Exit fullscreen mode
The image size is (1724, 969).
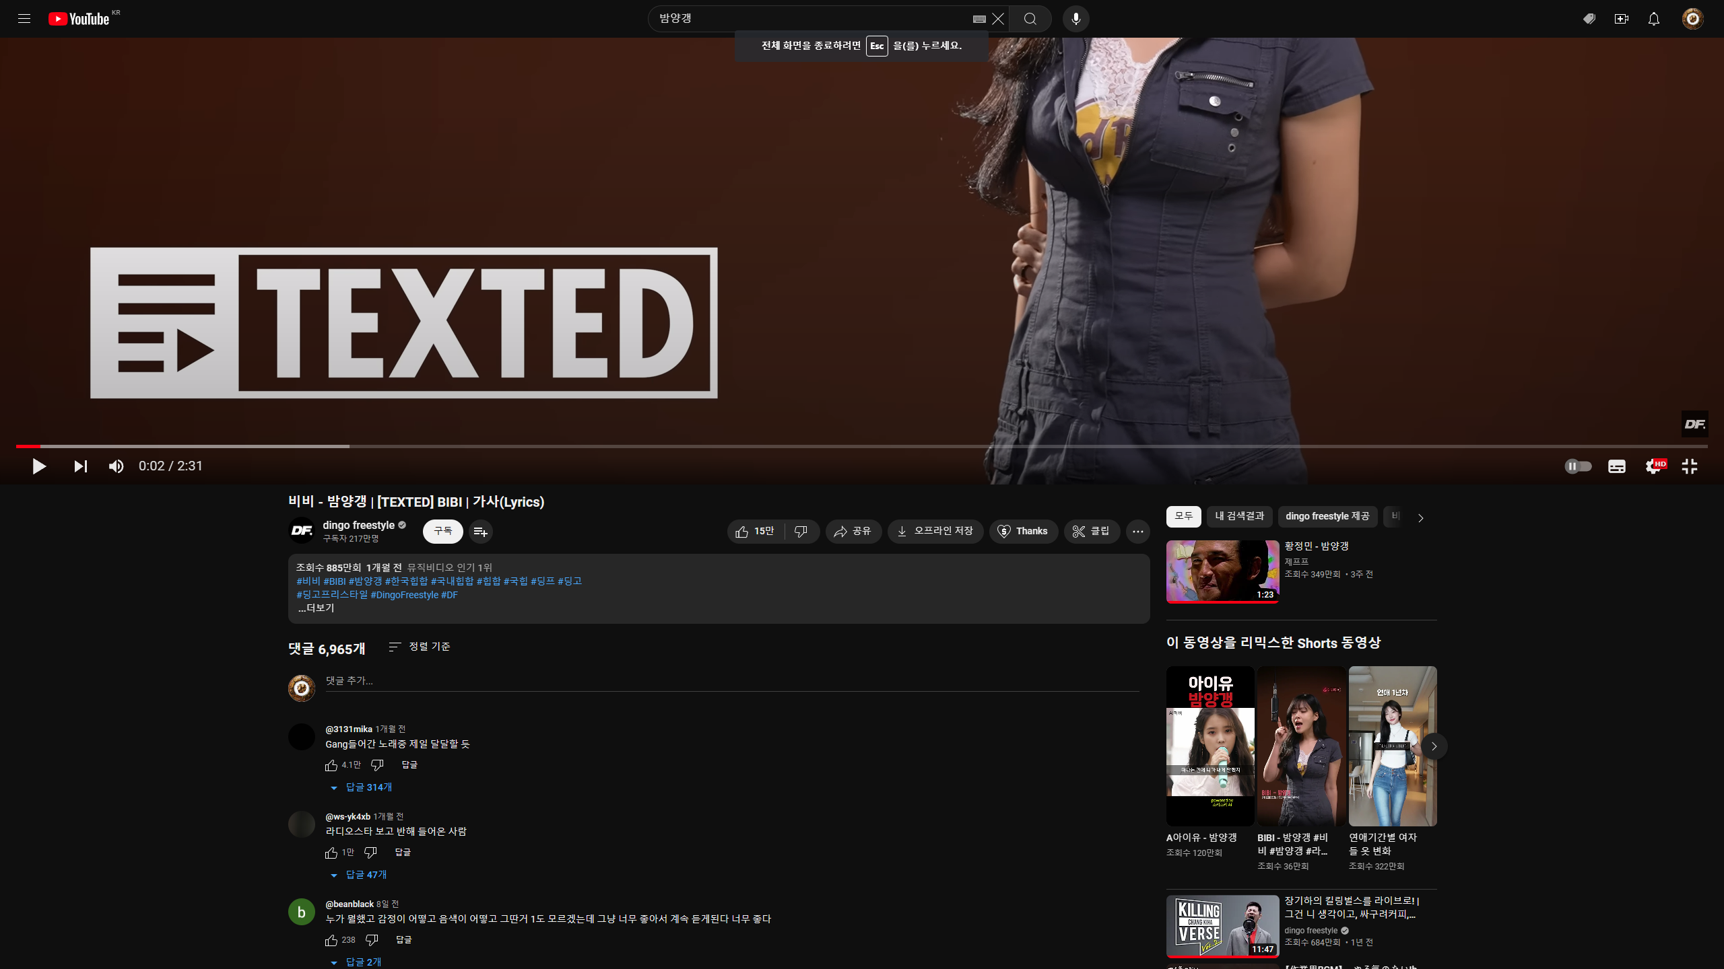tap(1690, 466)
